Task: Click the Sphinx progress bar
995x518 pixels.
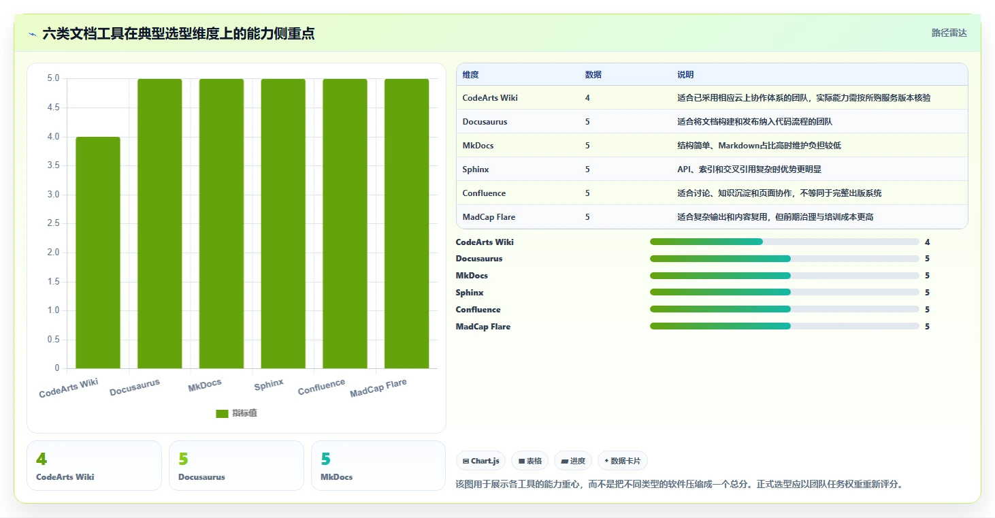Action: point(785,293)
